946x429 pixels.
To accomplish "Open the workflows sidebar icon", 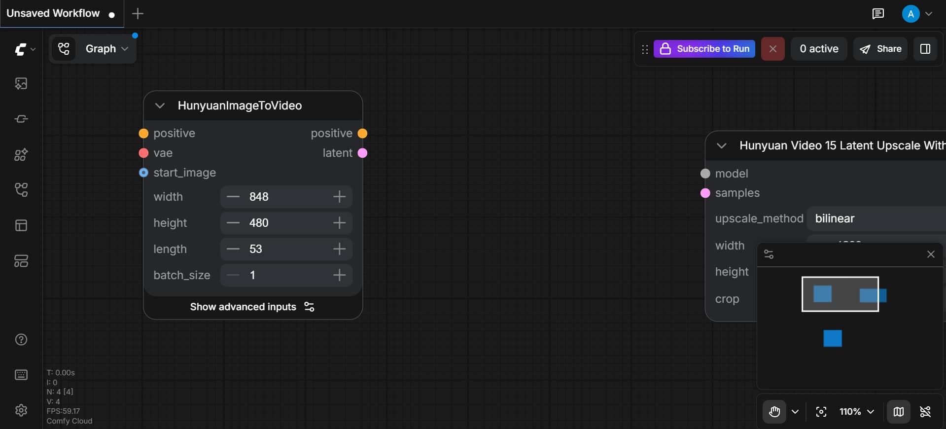I will point(21,190).
